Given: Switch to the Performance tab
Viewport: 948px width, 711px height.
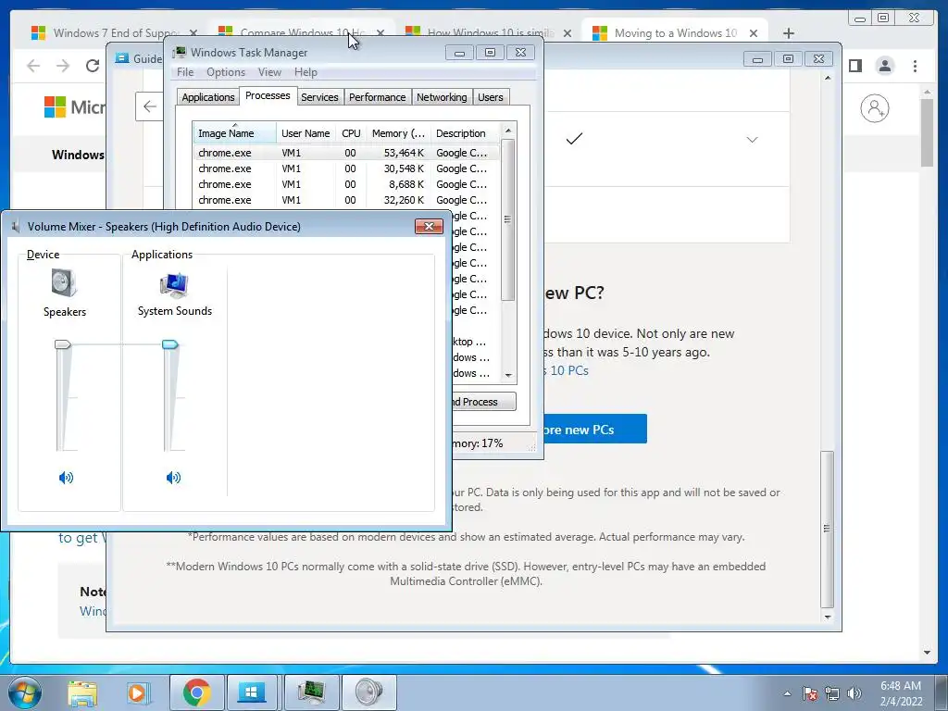Looking at the screenshot, I should point(378,97).
